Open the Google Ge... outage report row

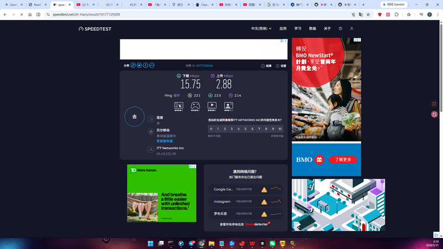(245, 189)
